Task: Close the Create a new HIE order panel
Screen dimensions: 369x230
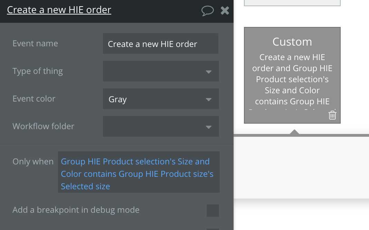Action: click(x=225, y=11)
